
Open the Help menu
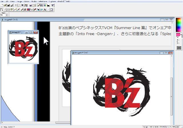(x=68, y=1)
